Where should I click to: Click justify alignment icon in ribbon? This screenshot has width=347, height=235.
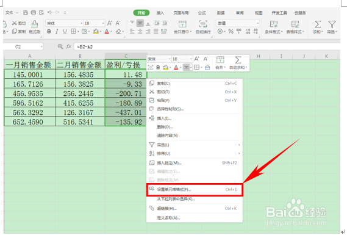point(156,32)
